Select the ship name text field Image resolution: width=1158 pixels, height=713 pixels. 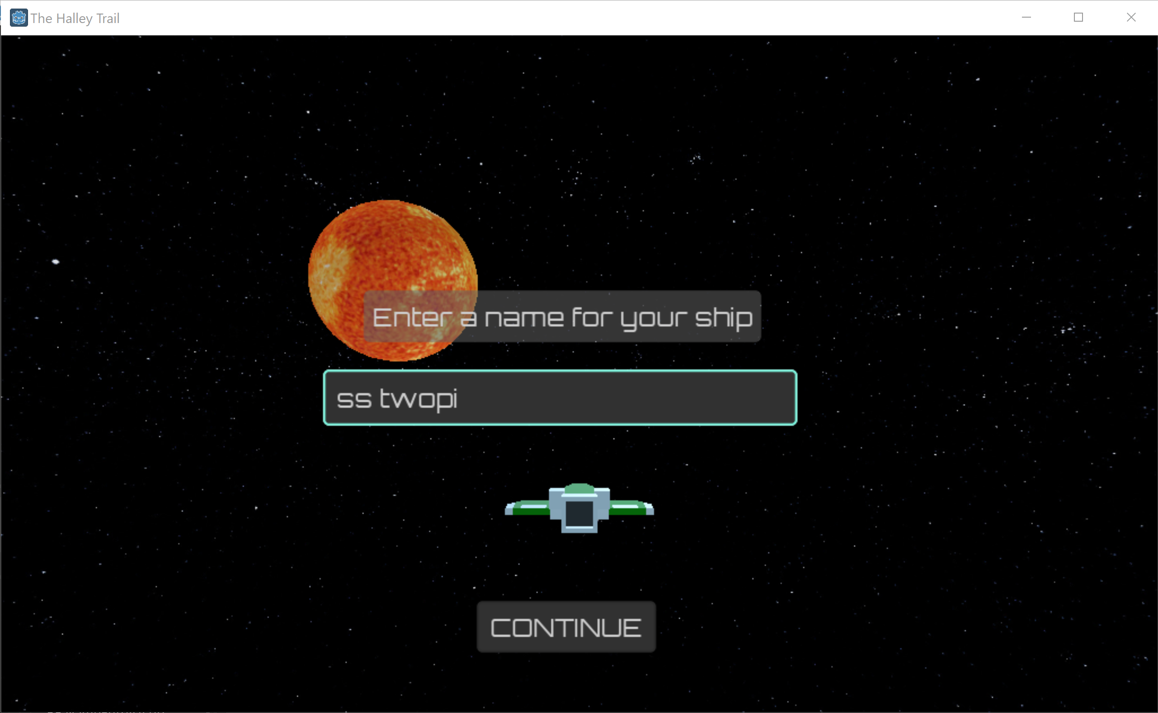click(562, 398)
